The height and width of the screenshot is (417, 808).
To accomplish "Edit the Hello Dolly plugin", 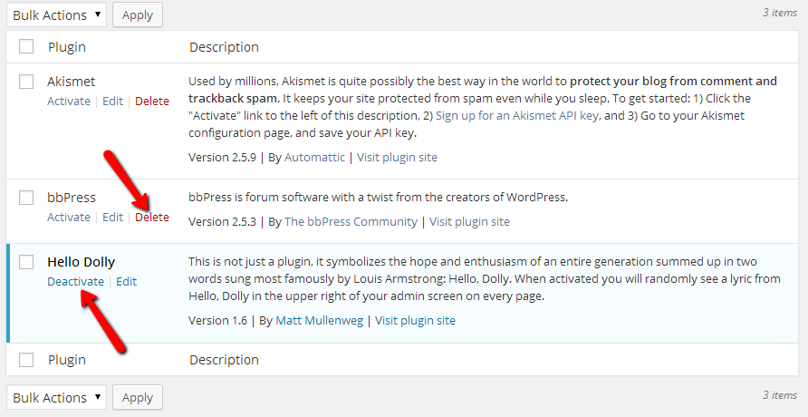I will [127, 282].
